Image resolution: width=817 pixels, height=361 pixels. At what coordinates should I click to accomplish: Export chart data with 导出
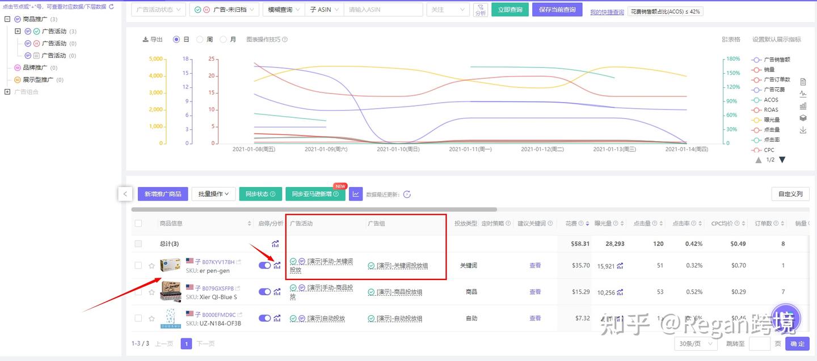pyautogui.click(x=153, y=40)
